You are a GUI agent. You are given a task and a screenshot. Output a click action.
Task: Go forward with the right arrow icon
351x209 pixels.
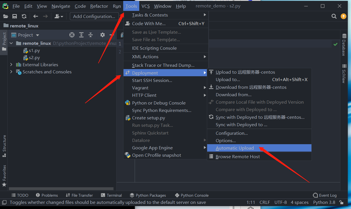pyautogui.click(x=45, y=16)
